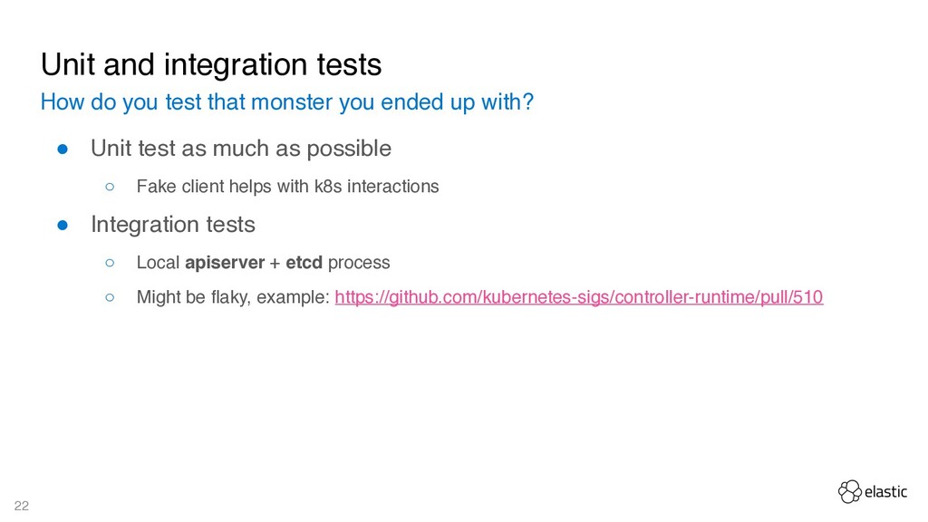This screenshot has width=928, height=522.
Task: Click the bullet dot before Integration tests
Action: click(63, 226)
